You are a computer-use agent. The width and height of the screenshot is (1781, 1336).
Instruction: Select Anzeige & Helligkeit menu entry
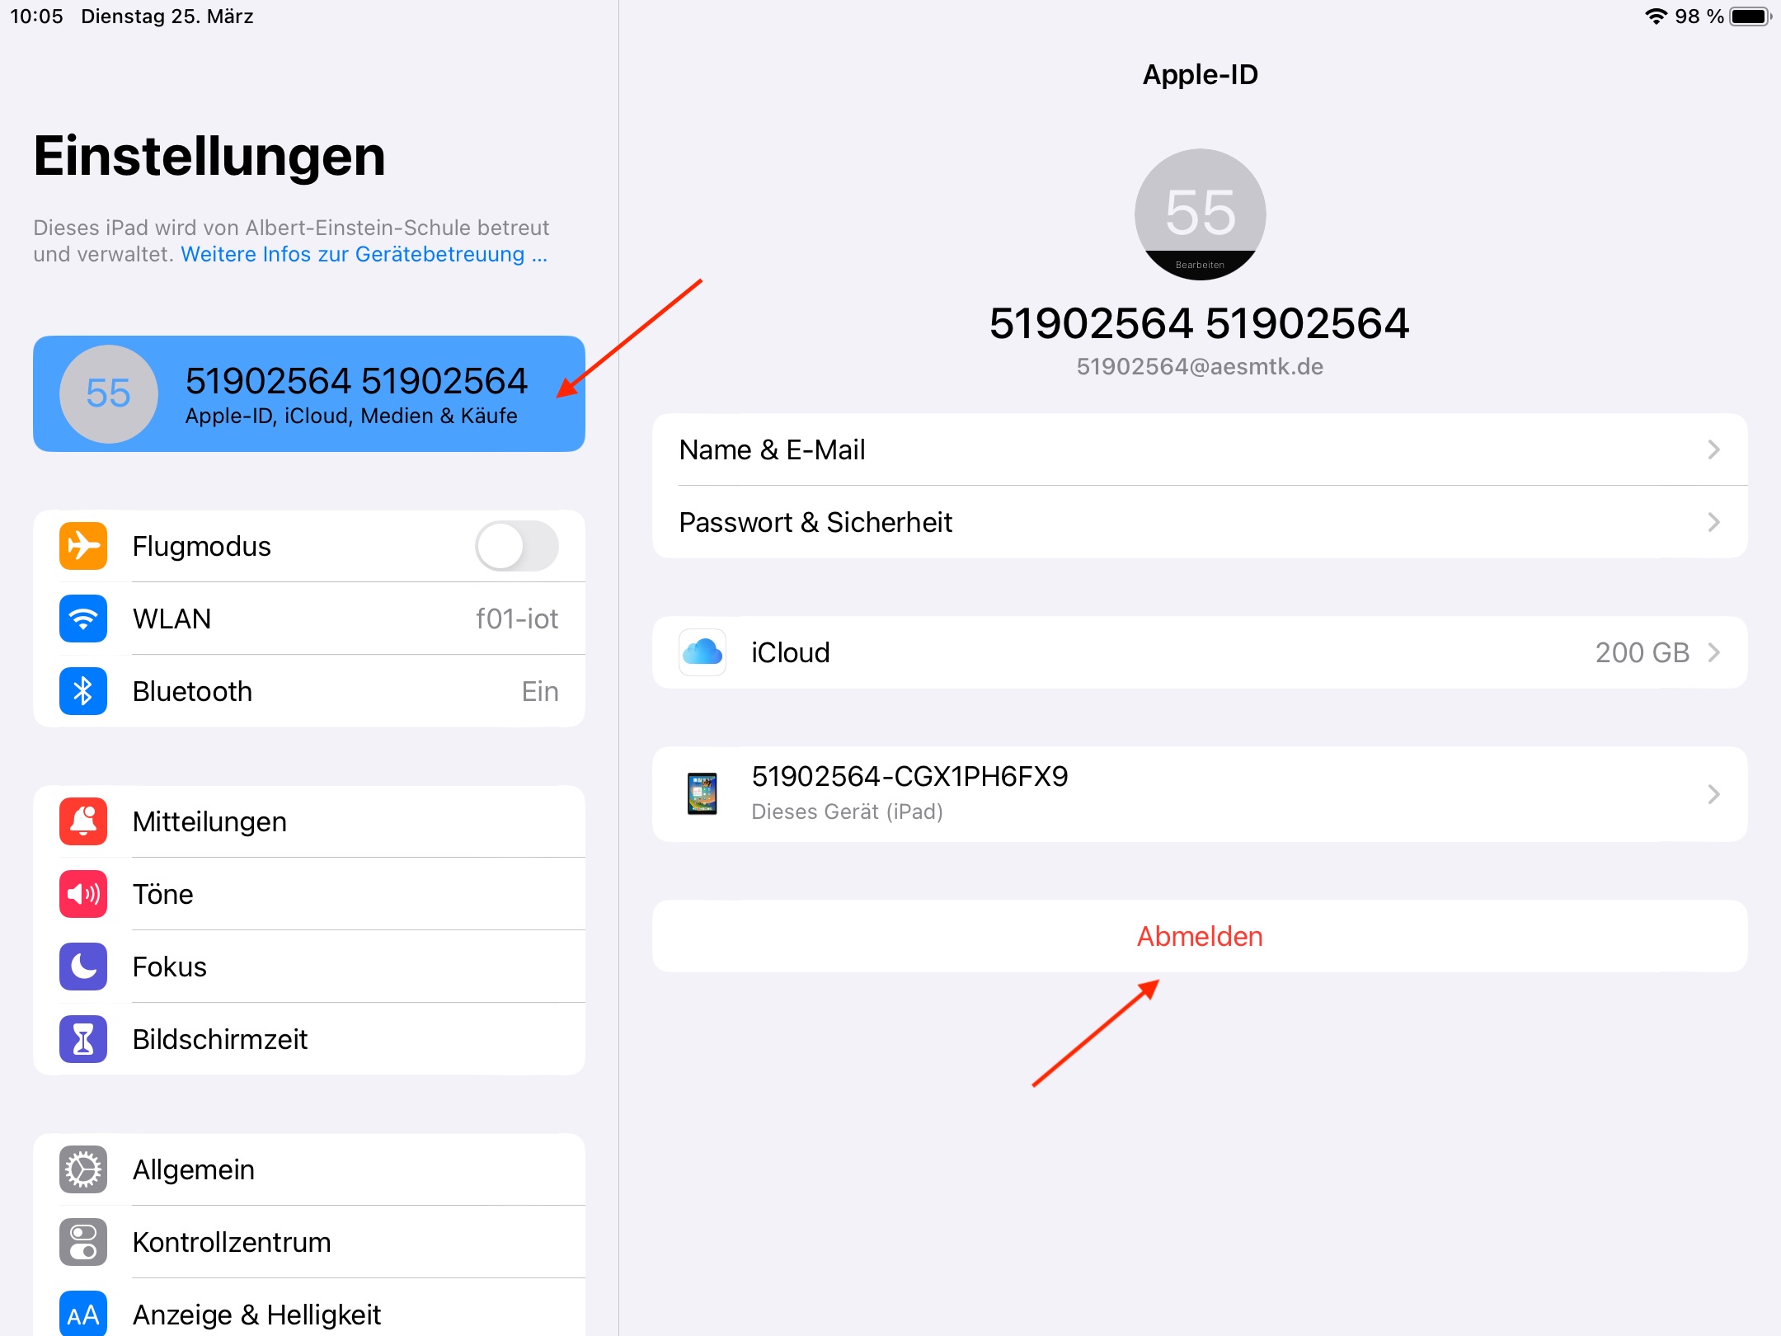tap(256, 1315)
